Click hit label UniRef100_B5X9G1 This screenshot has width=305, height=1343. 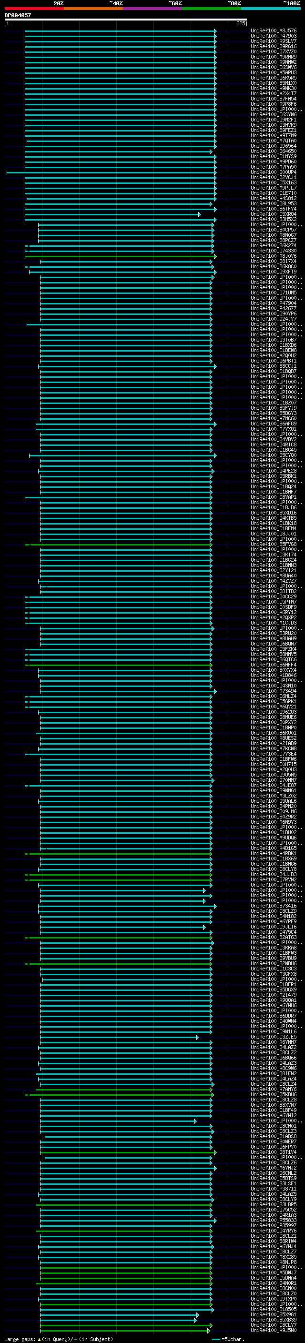tap(274, 1314)
